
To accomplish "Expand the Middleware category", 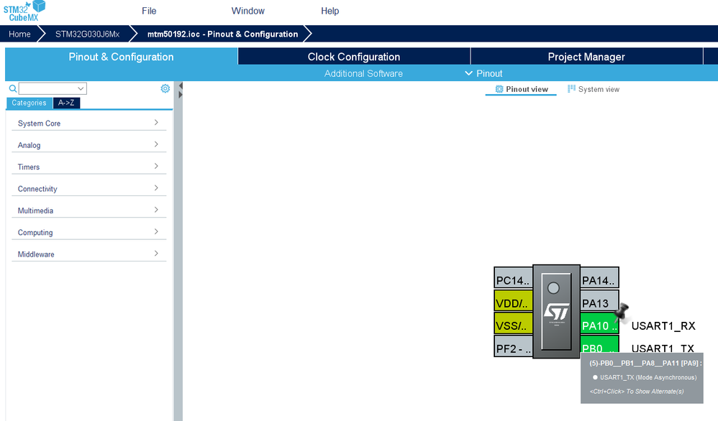I will coord(88,254).
